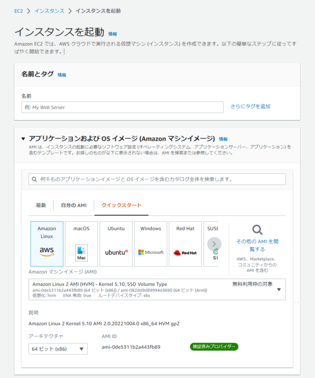This screenshot has height=378, width=315.
Task: Click the large magnifier browse AMI icon
Action: [x=257, y=230]
